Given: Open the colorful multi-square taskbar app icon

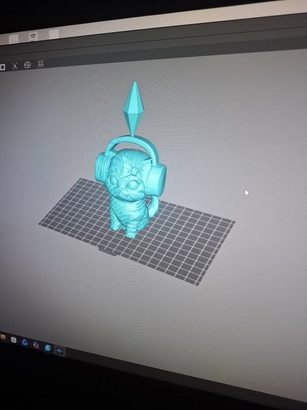Looking at the screenshot, I should point(36,345).
